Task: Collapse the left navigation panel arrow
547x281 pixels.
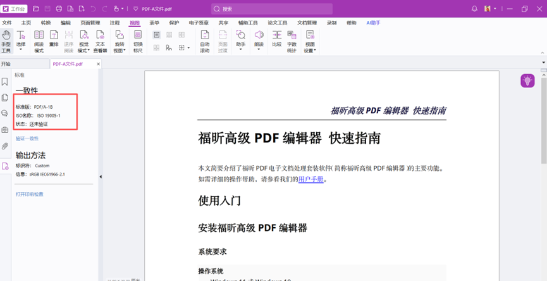Action: coord(100,177)
